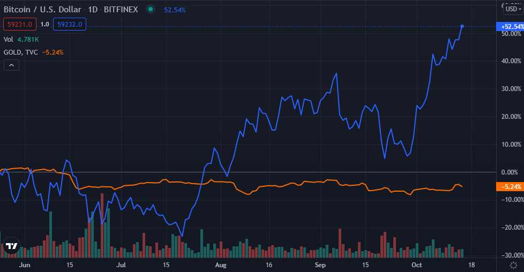Image resolution: width=524 pixels, height=272 pixels.
Task: Click the 18 date label on time axis
Action: 471,265
